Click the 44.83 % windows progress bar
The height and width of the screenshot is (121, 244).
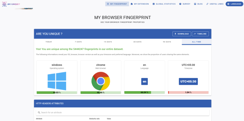[57, 92]
